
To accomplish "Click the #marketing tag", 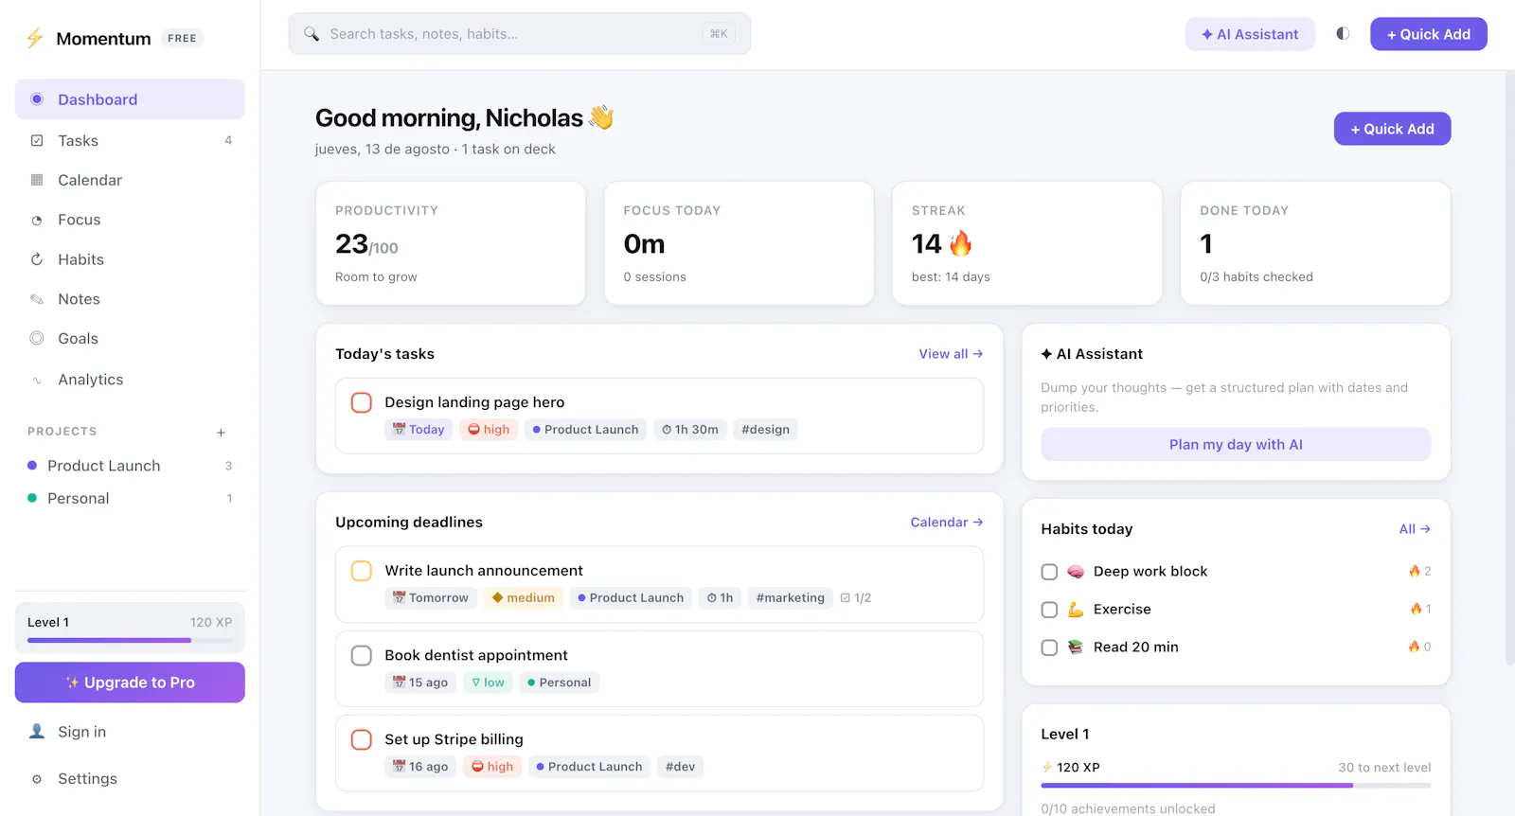I will coord(791,598).
